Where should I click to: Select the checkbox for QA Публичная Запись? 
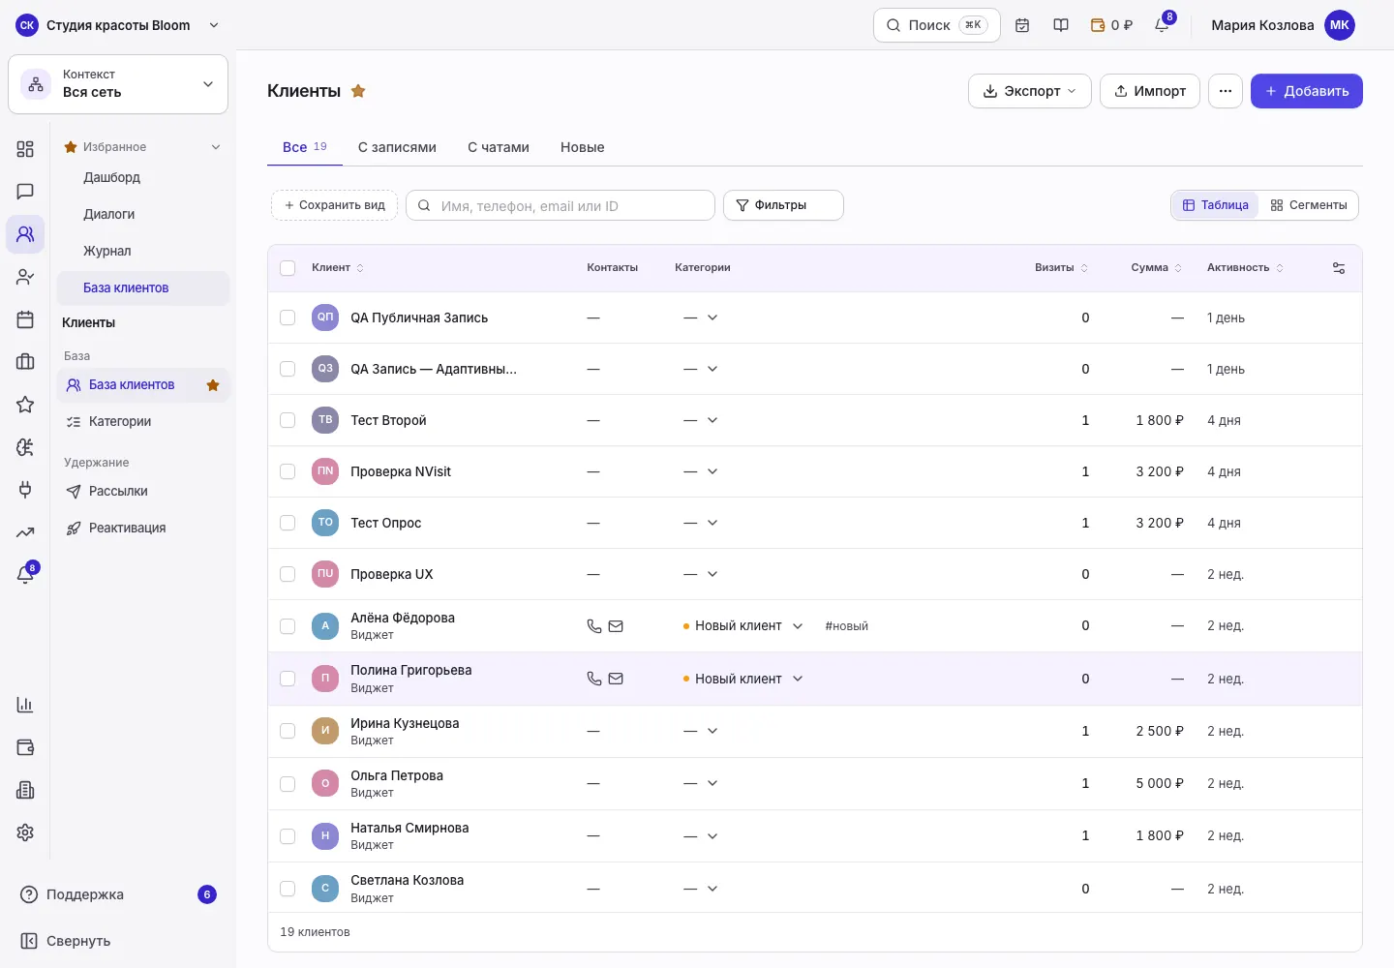[288, 318]
